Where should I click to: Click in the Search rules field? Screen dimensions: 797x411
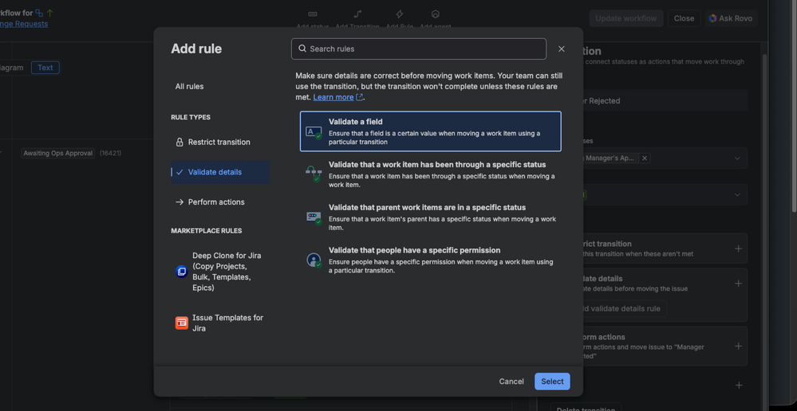tap(419, 49)
